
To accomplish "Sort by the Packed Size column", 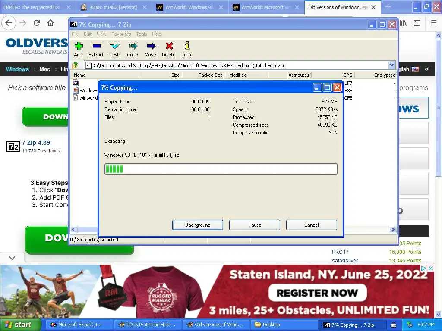I will [x=204, y=75].
